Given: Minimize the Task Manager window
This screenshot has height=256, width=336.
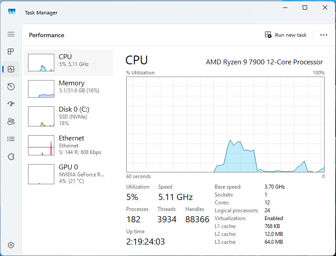Looking at the screenshot, I should click(285, 8).
